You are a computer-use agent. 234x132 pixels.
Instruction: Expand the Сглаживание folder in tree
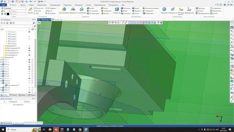coord(4,53)
